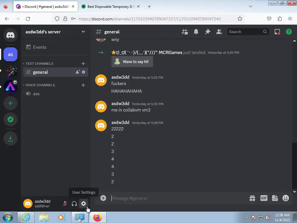Click the green Help question mark icon

289,32
